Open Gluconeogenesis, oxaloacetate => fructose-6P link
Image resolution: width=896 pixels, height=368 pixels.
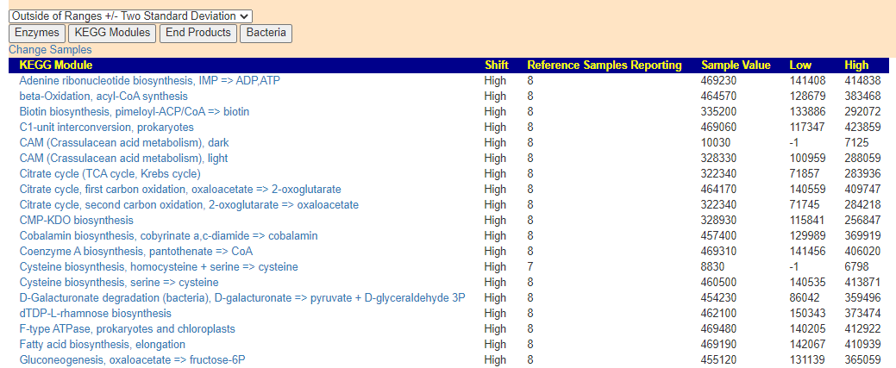coord(132,360)
